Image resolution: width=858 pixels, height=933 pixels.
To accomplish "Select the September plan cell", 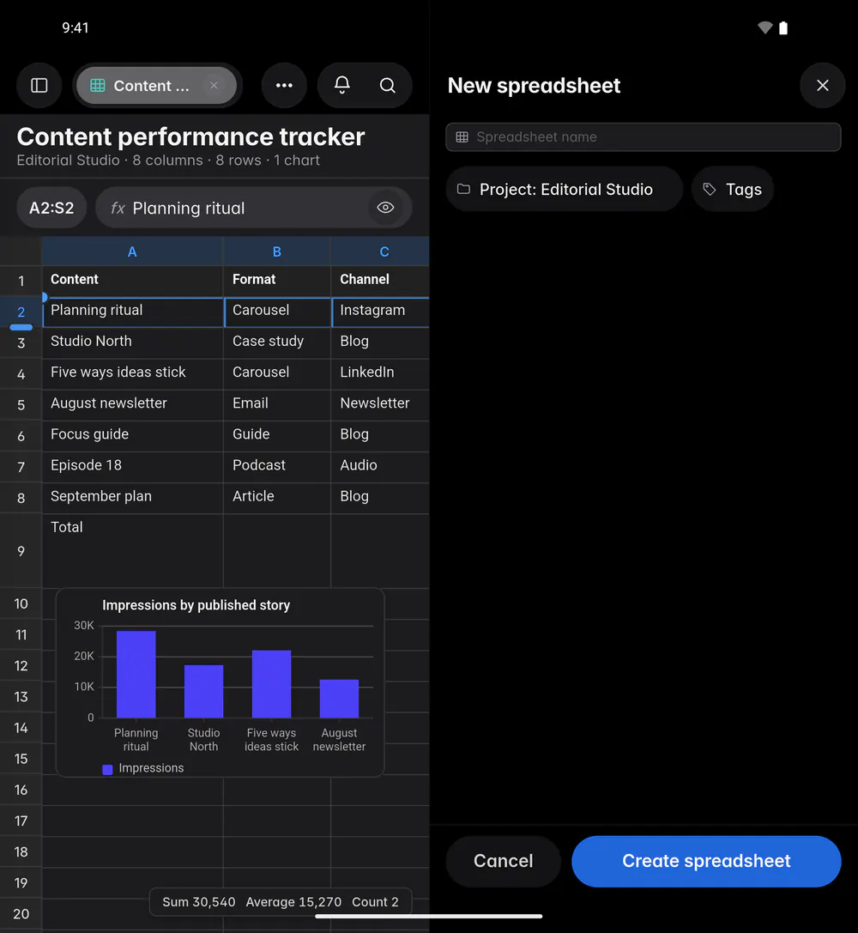I will pos(133,496).
